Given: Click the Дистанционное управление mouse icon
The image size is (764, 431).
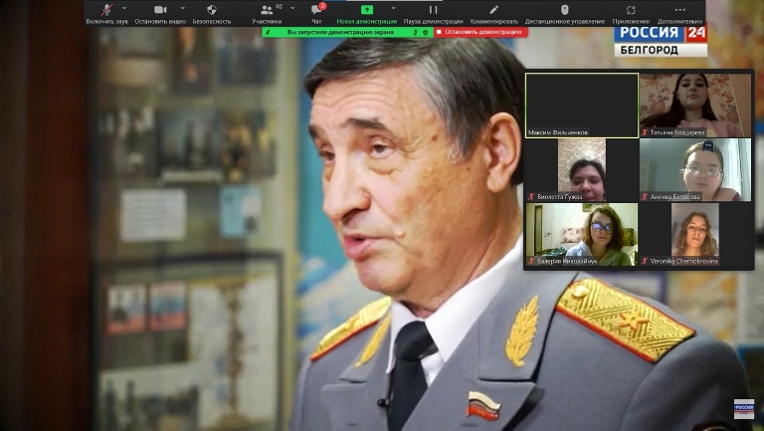Looking at the screenshot, I should pos(564,10).
